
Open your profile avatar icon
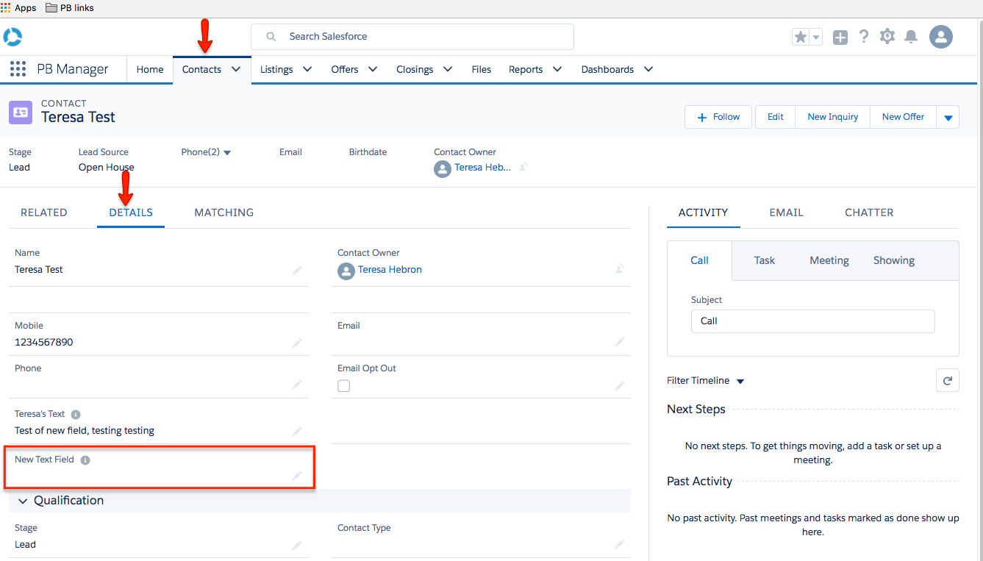tap(941, 36)
